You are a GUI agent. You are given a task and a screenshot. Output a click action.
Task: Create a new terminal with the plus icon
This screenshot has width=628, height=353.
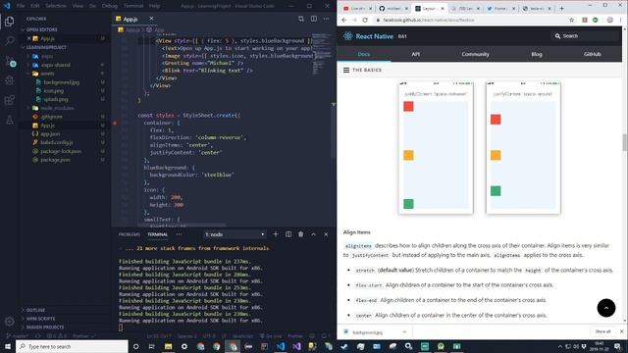(x=276, y=234)
